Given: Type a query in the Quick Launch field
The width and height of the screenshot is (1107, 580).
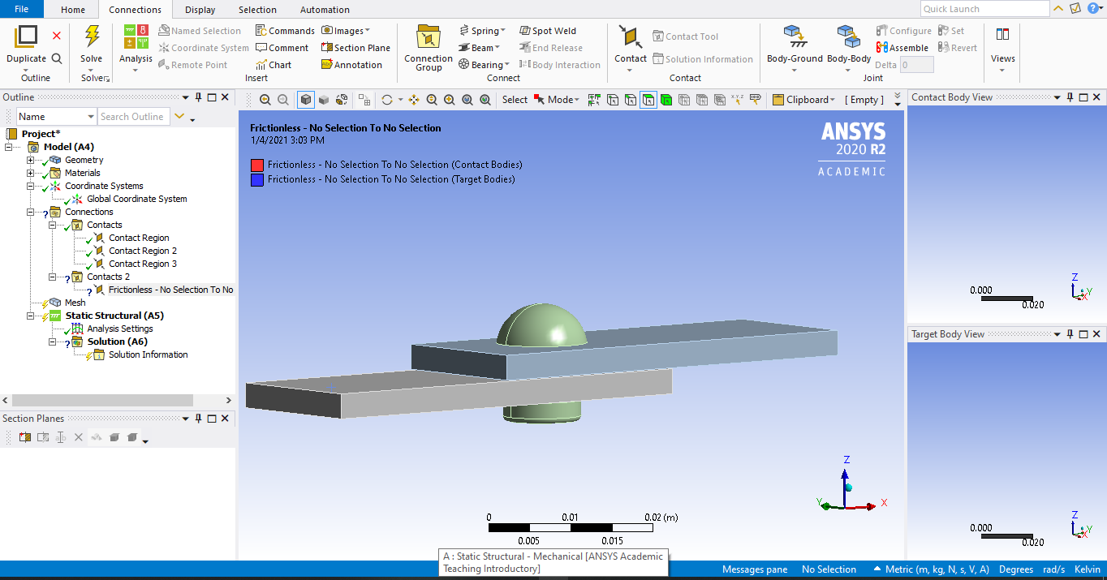Looking at the screenshot, I should pyautogui.click(x=984, y=8).
